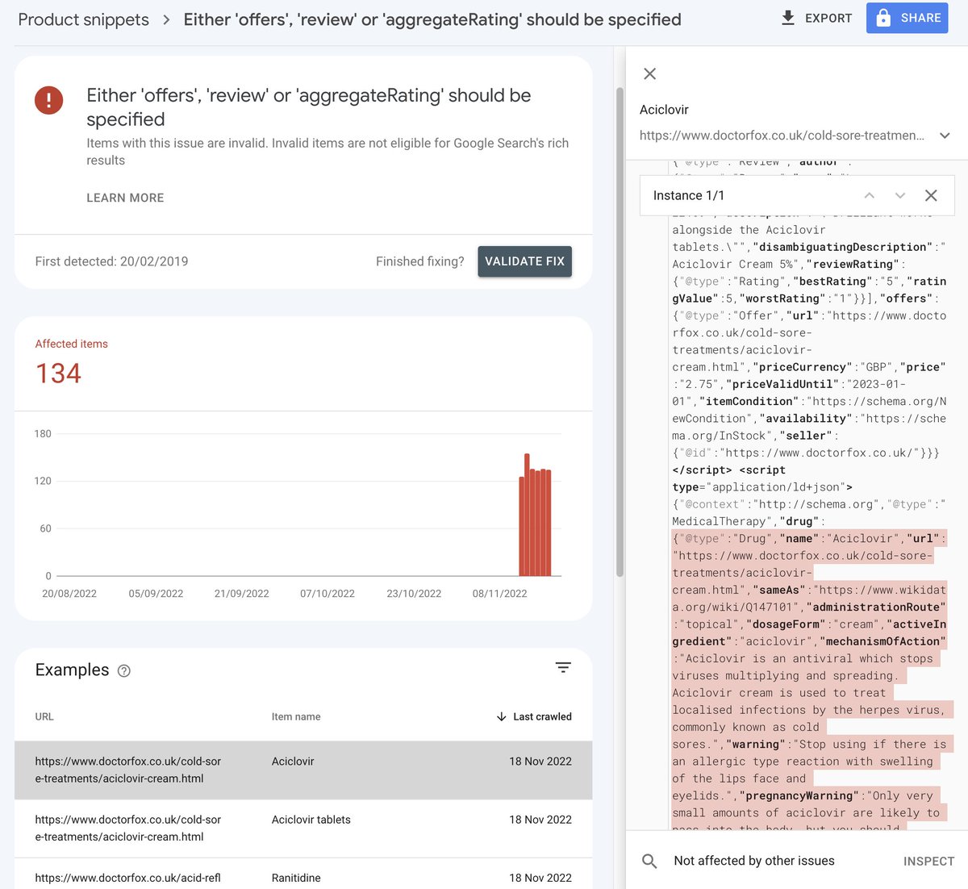Select the Aciclovir tablets example row

click(303, 828)
